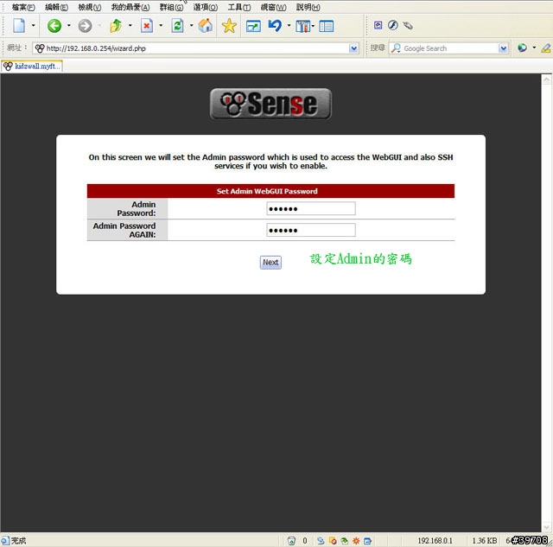Click the layout tools toolbar icon

[303, 27]
